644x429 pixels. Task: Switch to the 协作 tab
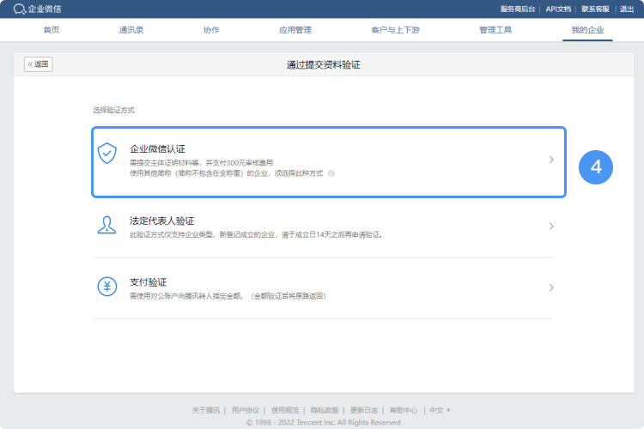pyautogui.click(x=211, y=30)
